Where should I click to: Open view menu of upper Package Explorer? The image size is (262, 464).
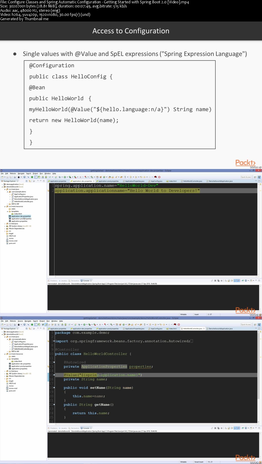(x=38, y=181)
